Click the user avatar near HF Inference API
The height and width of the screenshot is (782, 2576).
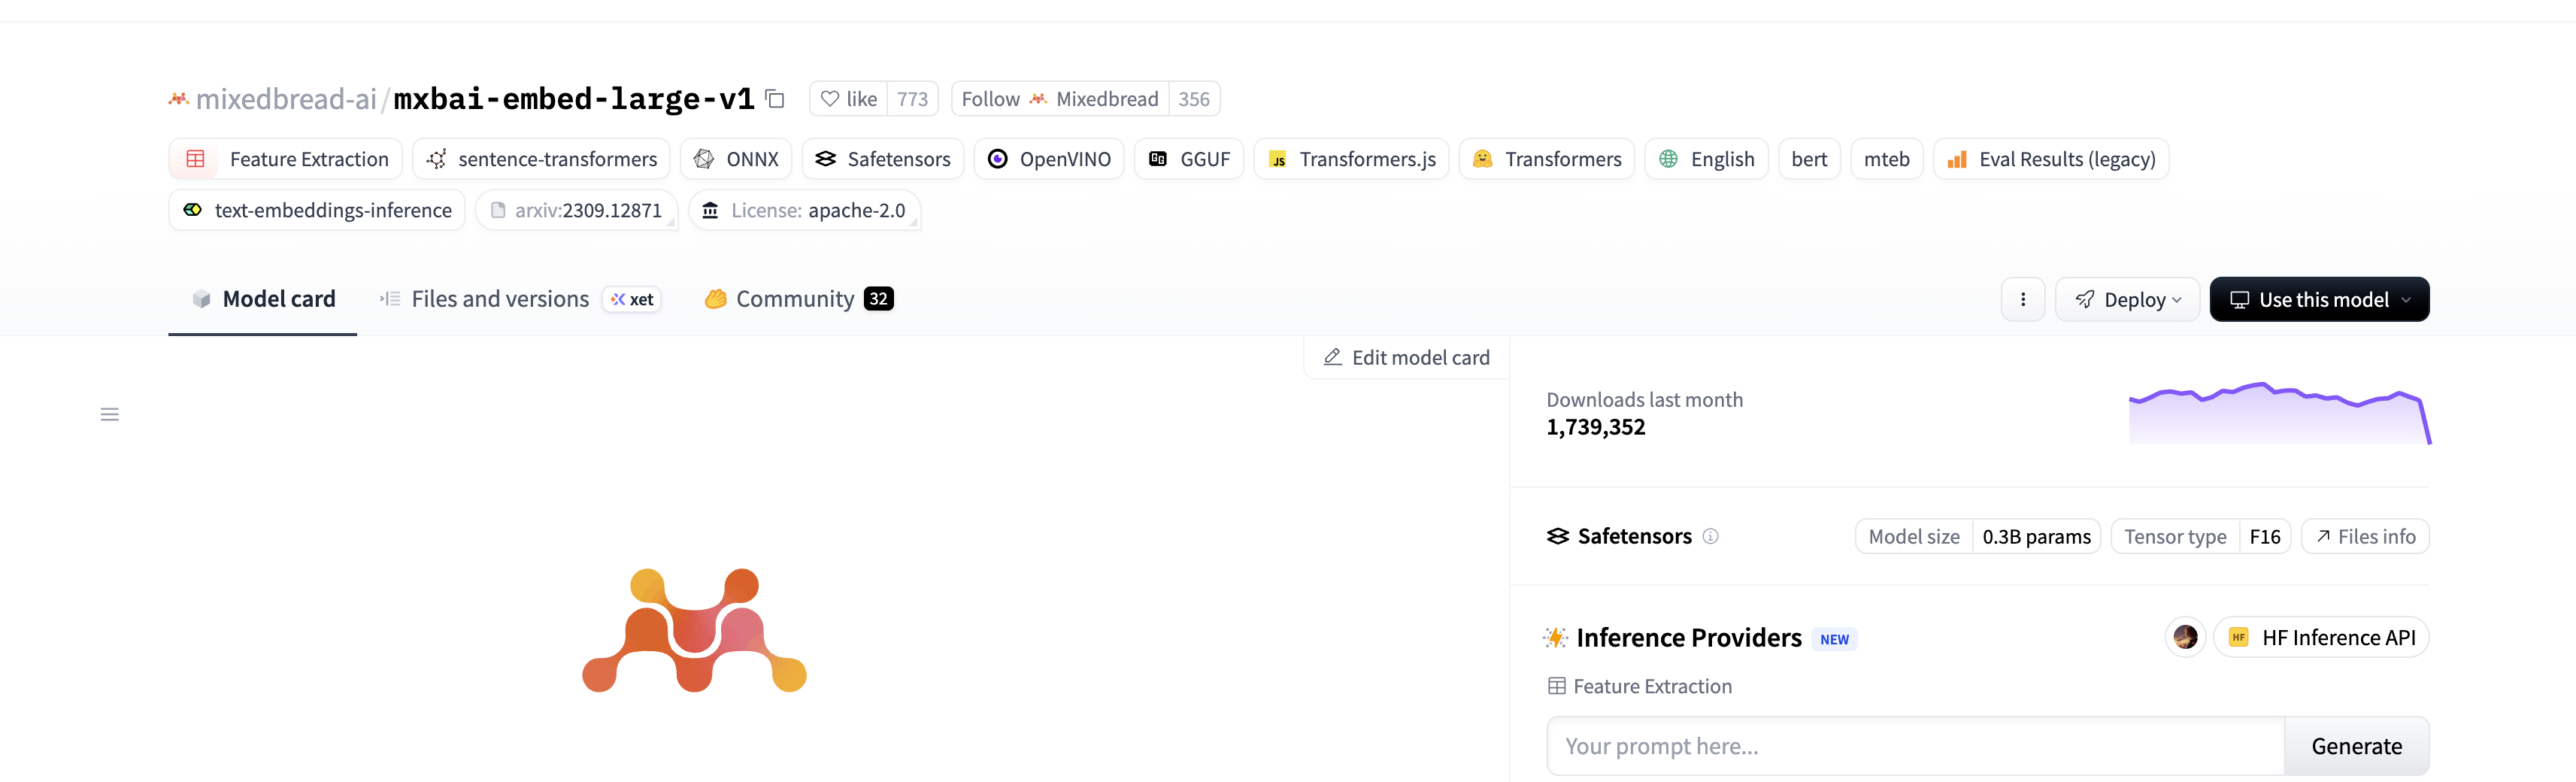(2185, 637)
